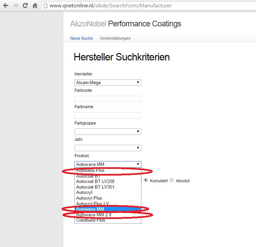This screenshot has width=256, height=247.
Task: Pick the Autocryl Plus option
Action: [x=108, y=198]
